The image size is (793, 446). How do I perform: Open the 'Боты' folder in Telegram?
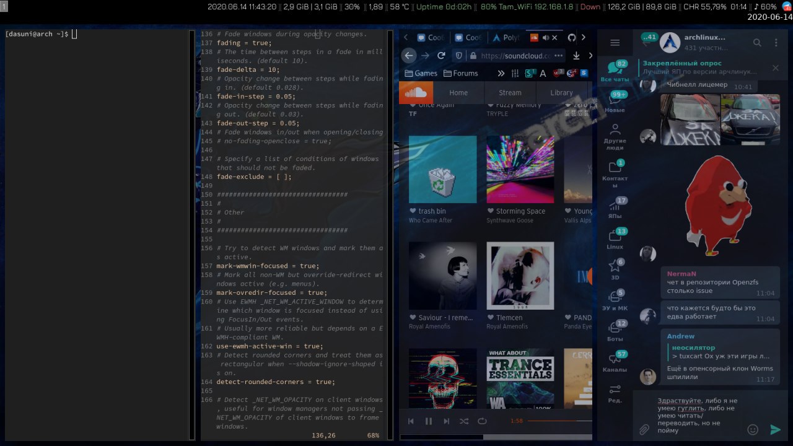click(x=615, y=331)
